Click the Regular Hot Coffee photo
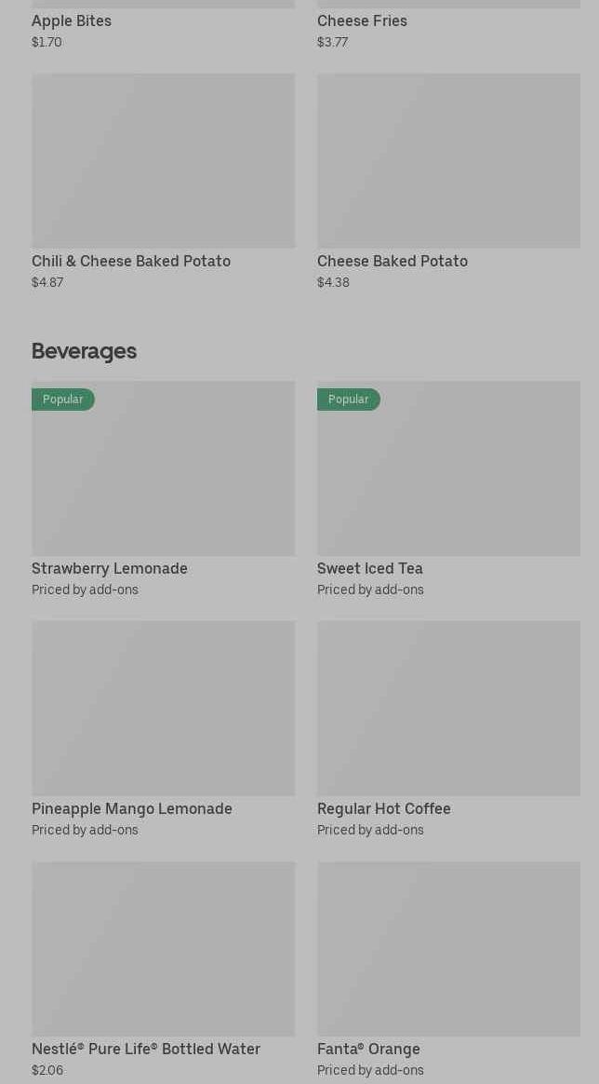Screen dimensions: 599x1084 [448, 708]
